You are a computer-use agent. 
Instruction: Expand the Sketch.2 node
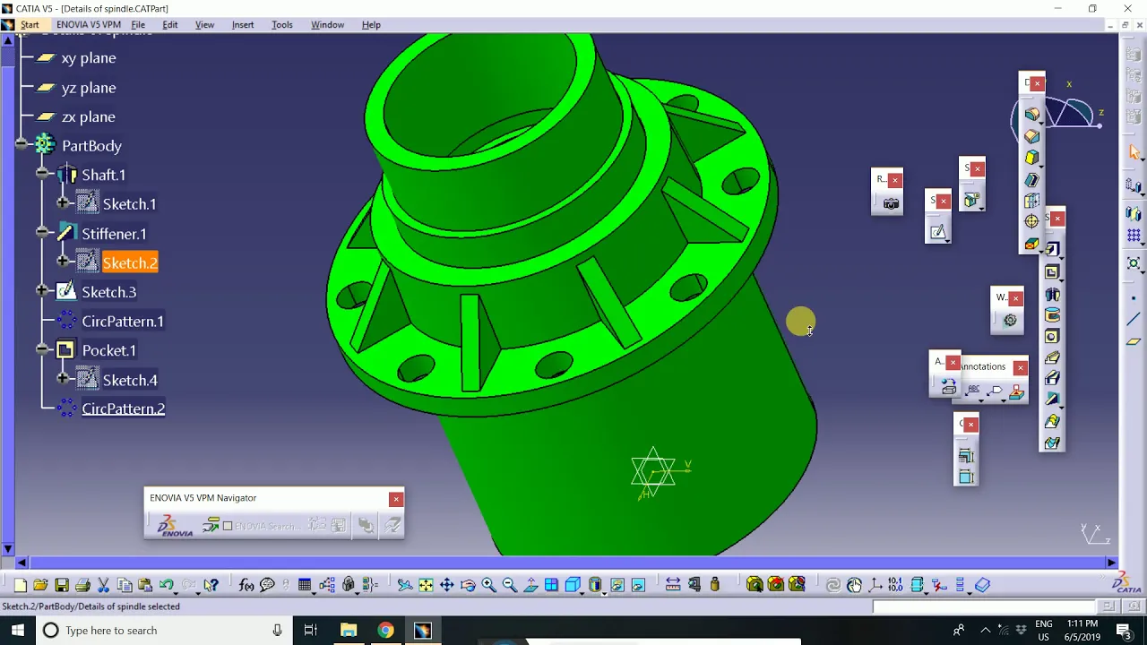63,262
